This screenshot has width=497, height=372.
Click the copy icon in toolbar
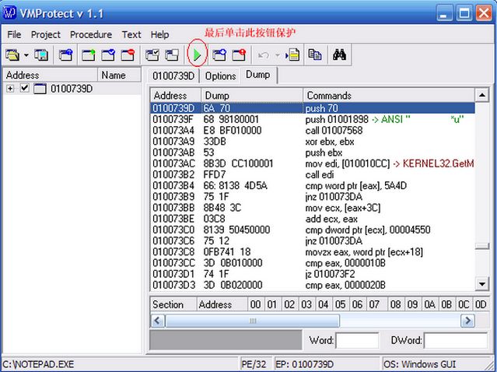(315, 54)
